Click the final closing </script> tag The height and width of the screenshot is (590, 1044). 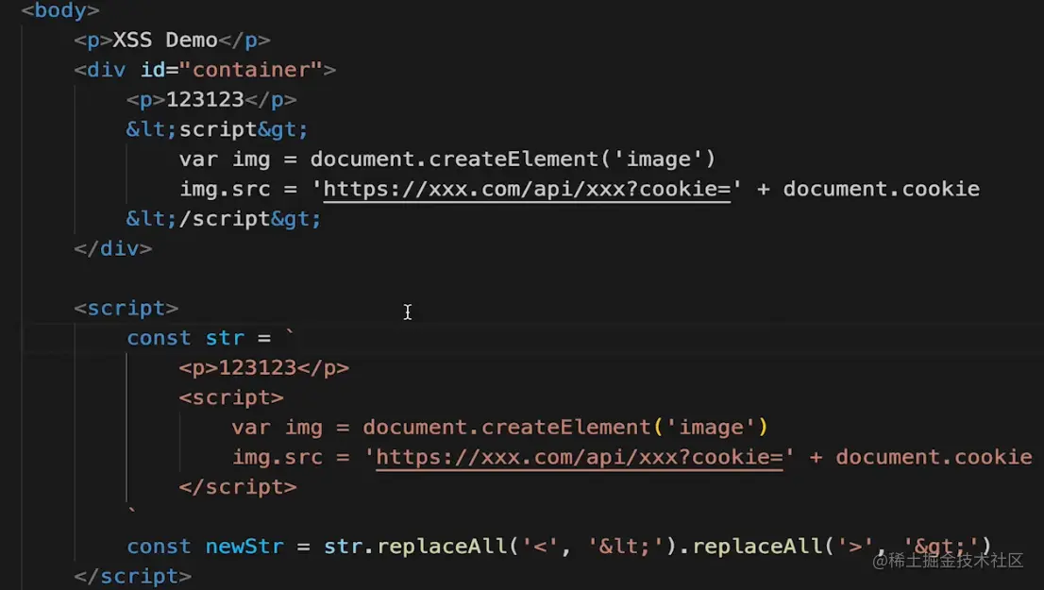tap(132, 576)
